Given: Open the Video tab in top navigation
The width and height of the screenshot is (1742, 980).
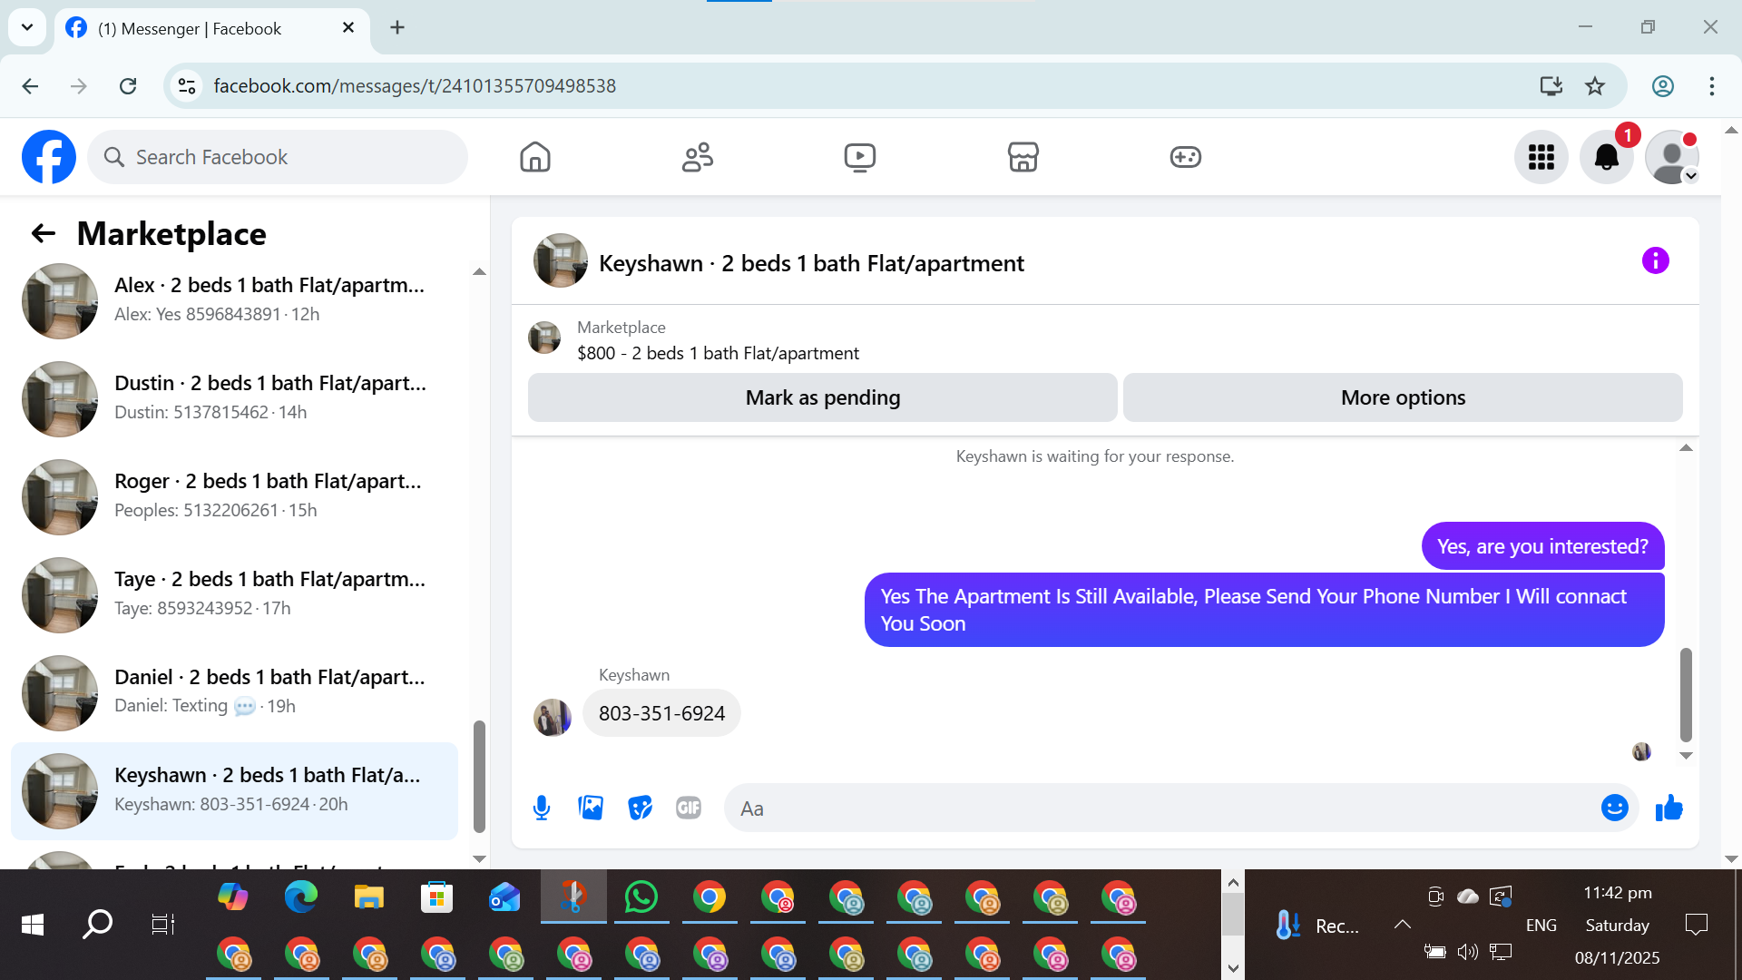Looking at the screenshot, I should (x=859, y=157).
